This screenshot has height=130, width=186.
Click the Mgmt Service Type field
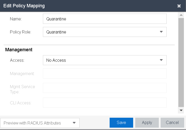(x=105, y=88)
